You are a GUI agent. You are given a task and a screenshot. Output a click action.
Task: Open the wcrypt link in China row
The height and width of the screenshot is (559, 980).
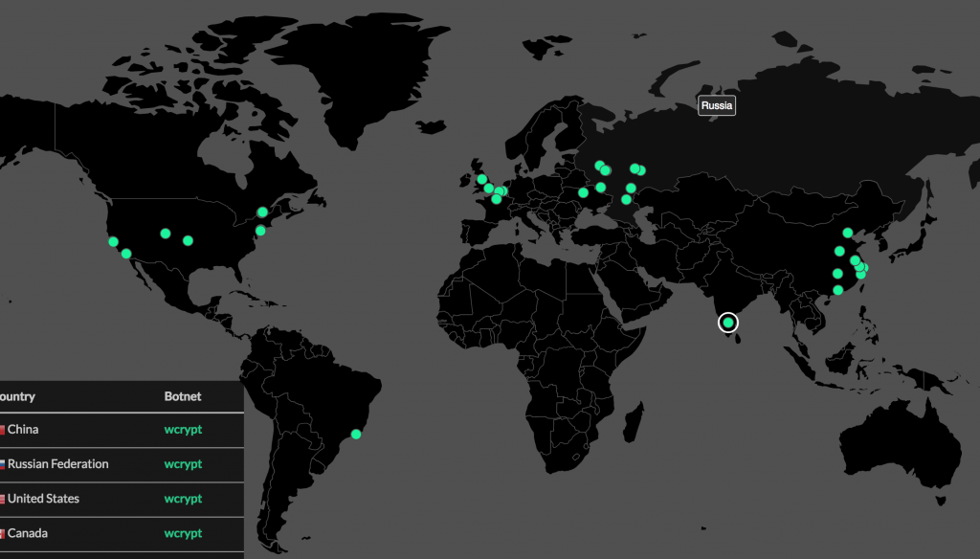click(x=183, y=430)
